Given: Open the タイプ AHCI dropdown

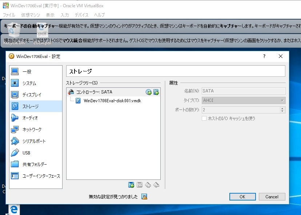Looking at the screenshot, I should [x=244, y=100].
